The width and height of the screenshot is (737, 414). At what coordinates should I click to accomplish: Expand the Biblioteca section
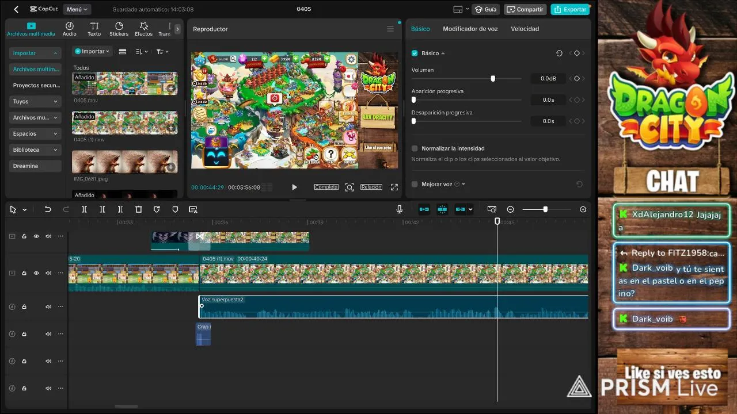[35, 149]
